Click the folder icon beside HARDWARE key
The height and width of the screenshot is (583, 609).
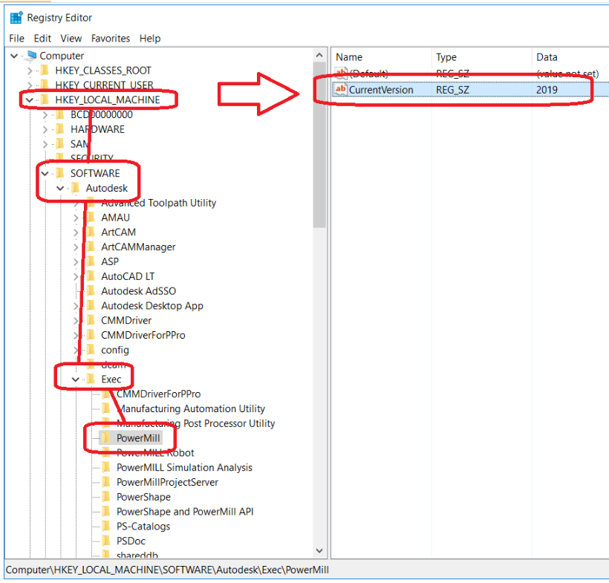(61, 128)
